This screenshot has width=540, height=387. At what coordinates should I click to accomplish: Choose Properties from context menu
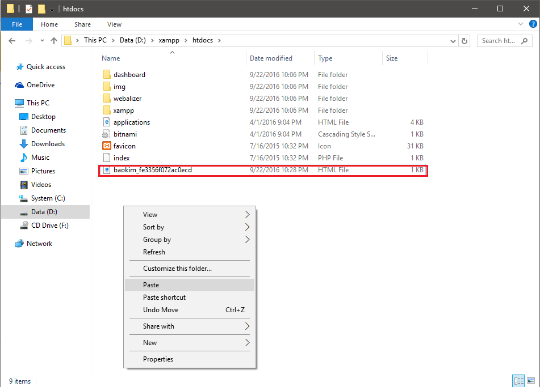[190, 359]
